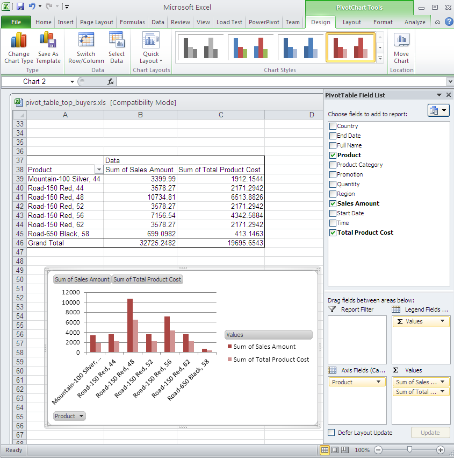Viewport: 454px width, 458px height.
Task: Switch to Normal view in status bar
Action: click(x=325, y=450)
